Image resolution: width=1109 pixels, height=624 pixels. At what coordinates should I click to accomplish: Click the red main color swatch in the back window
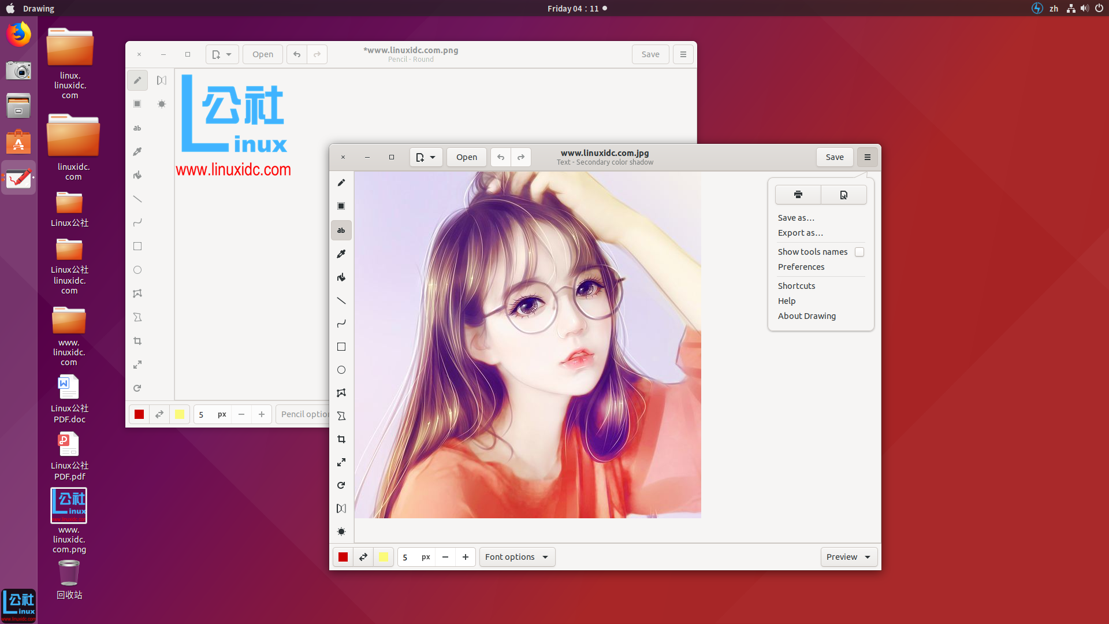point(139,414)
